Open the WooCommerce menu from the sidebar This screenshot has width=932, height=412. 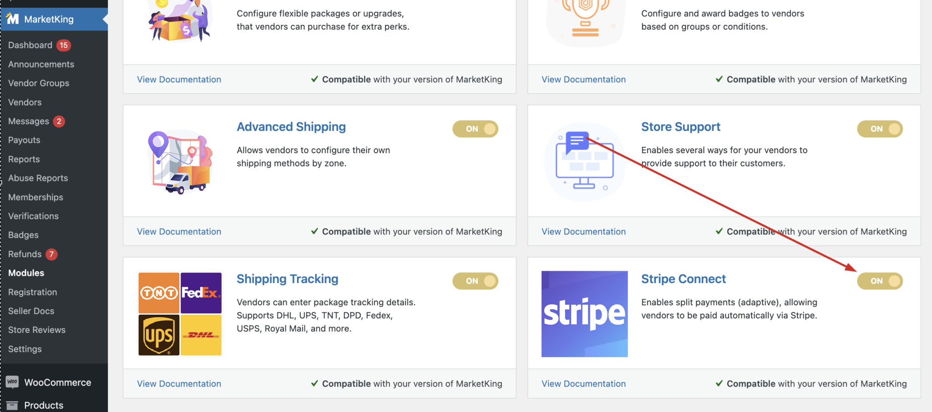[57, 382]
